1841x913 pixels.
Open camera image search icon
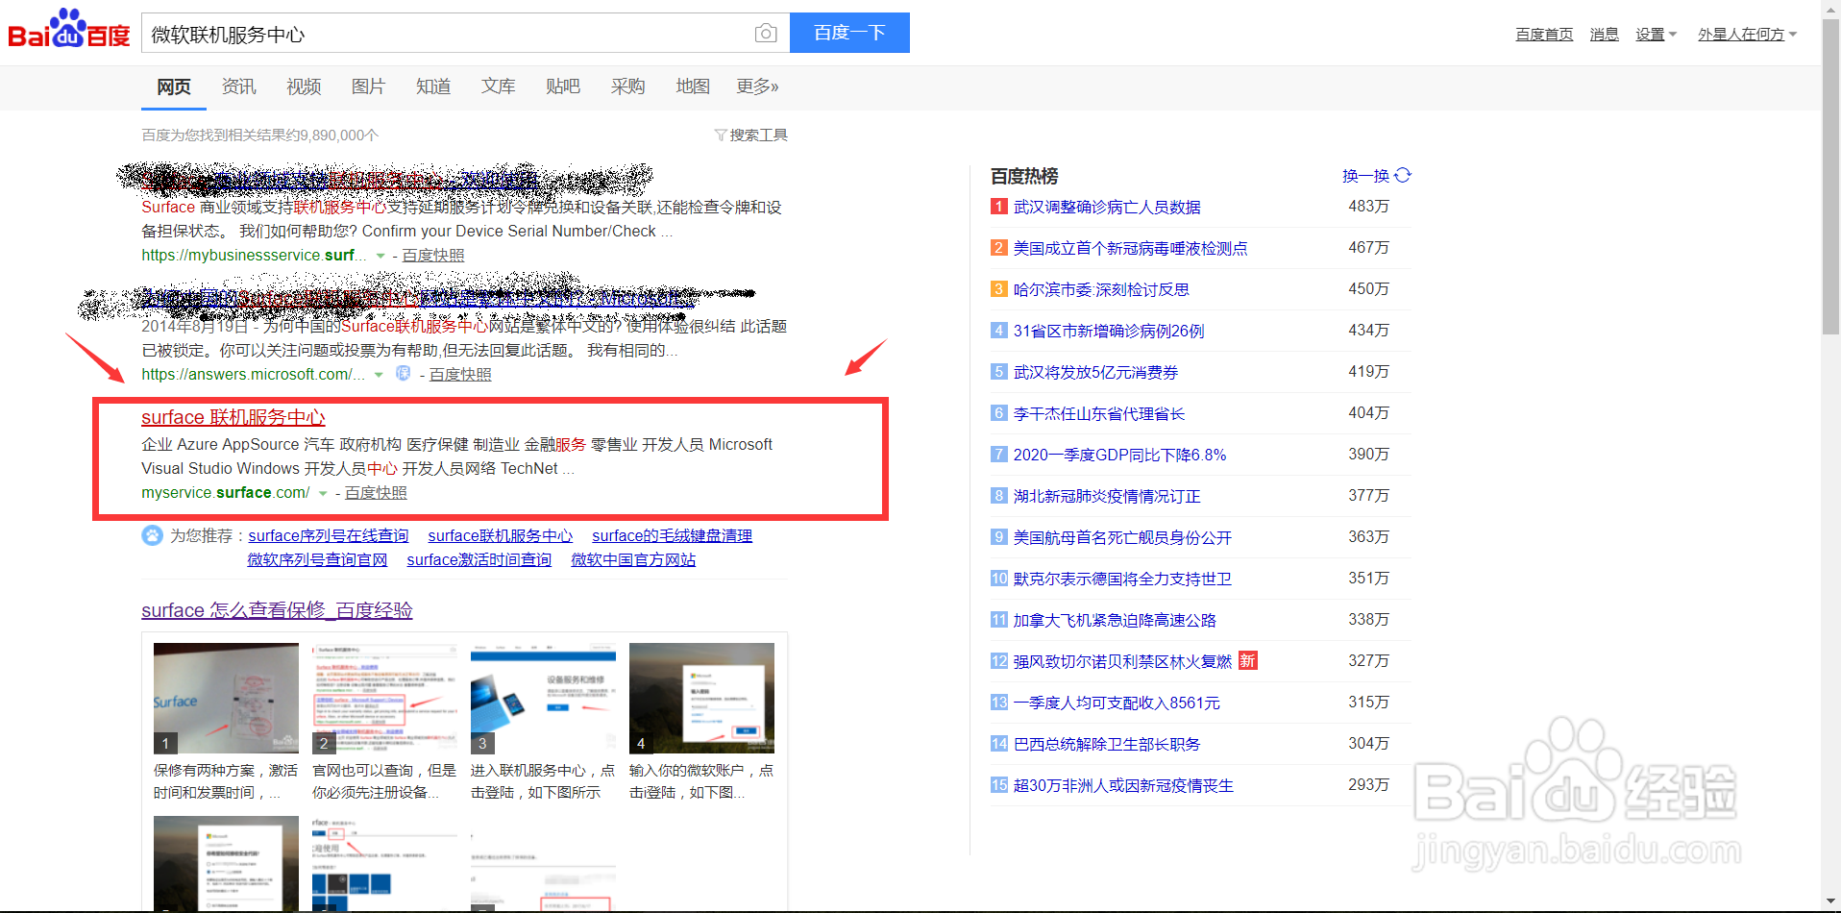pyautogui.click(x=766, y=34)
